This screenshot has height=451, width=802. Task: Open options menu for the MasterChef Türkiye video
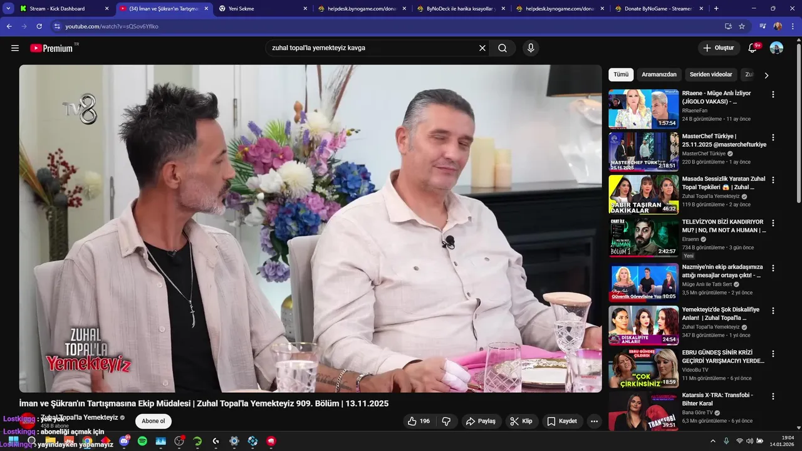click(773, 137)
